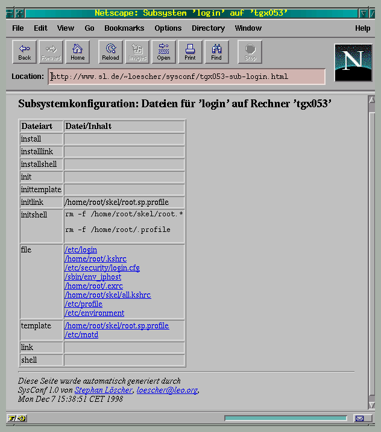Open the /etc/profile link
The image size is (381, 432).
(x=84, y=304)
